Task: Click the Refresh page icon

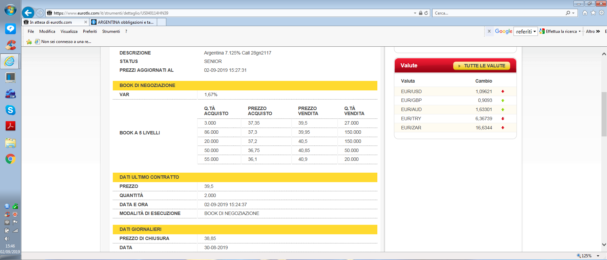Action: [x=426, y=13]
